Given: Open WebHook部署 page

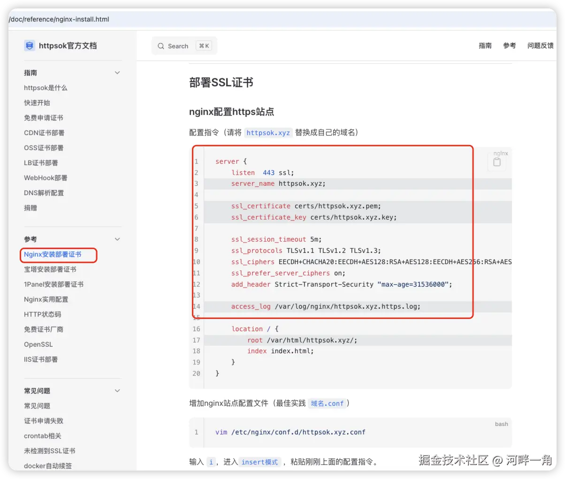Looking at the screenshot, I should tap(46, 178).
